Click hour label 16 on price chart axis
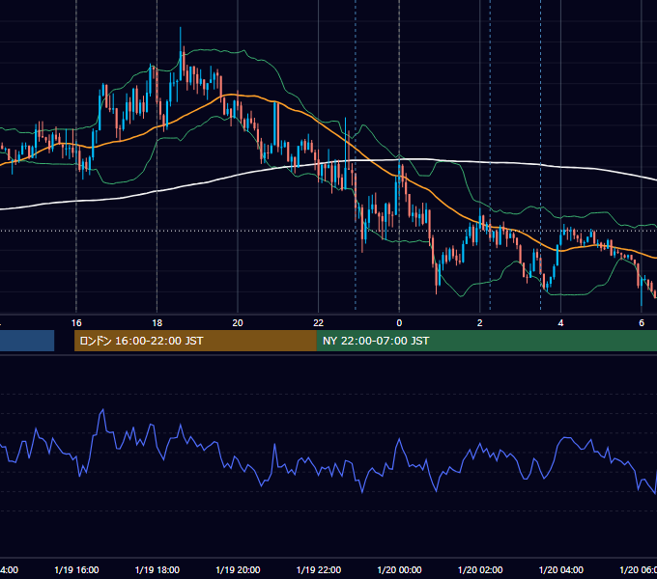The image size is (657, 579). point(76,323)
